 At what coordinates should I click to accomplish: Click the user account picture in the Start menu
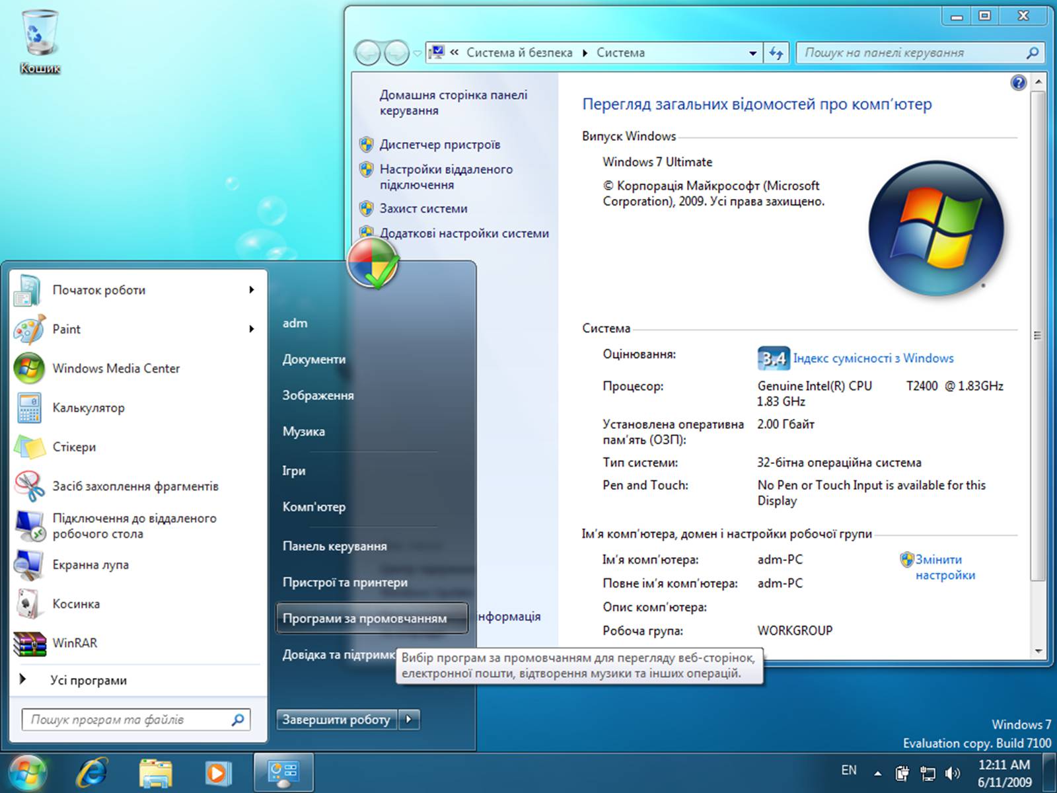point(373,264)
